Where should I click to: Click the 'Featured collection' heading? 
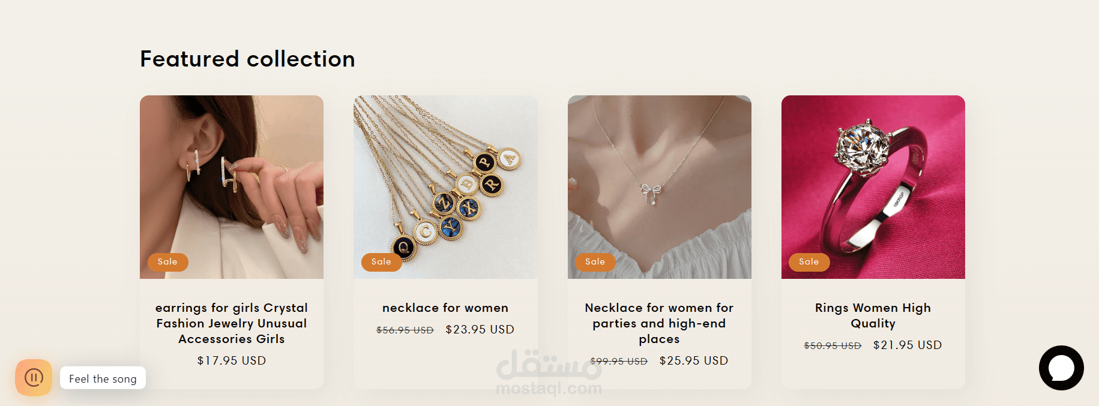tap(247, 59)
